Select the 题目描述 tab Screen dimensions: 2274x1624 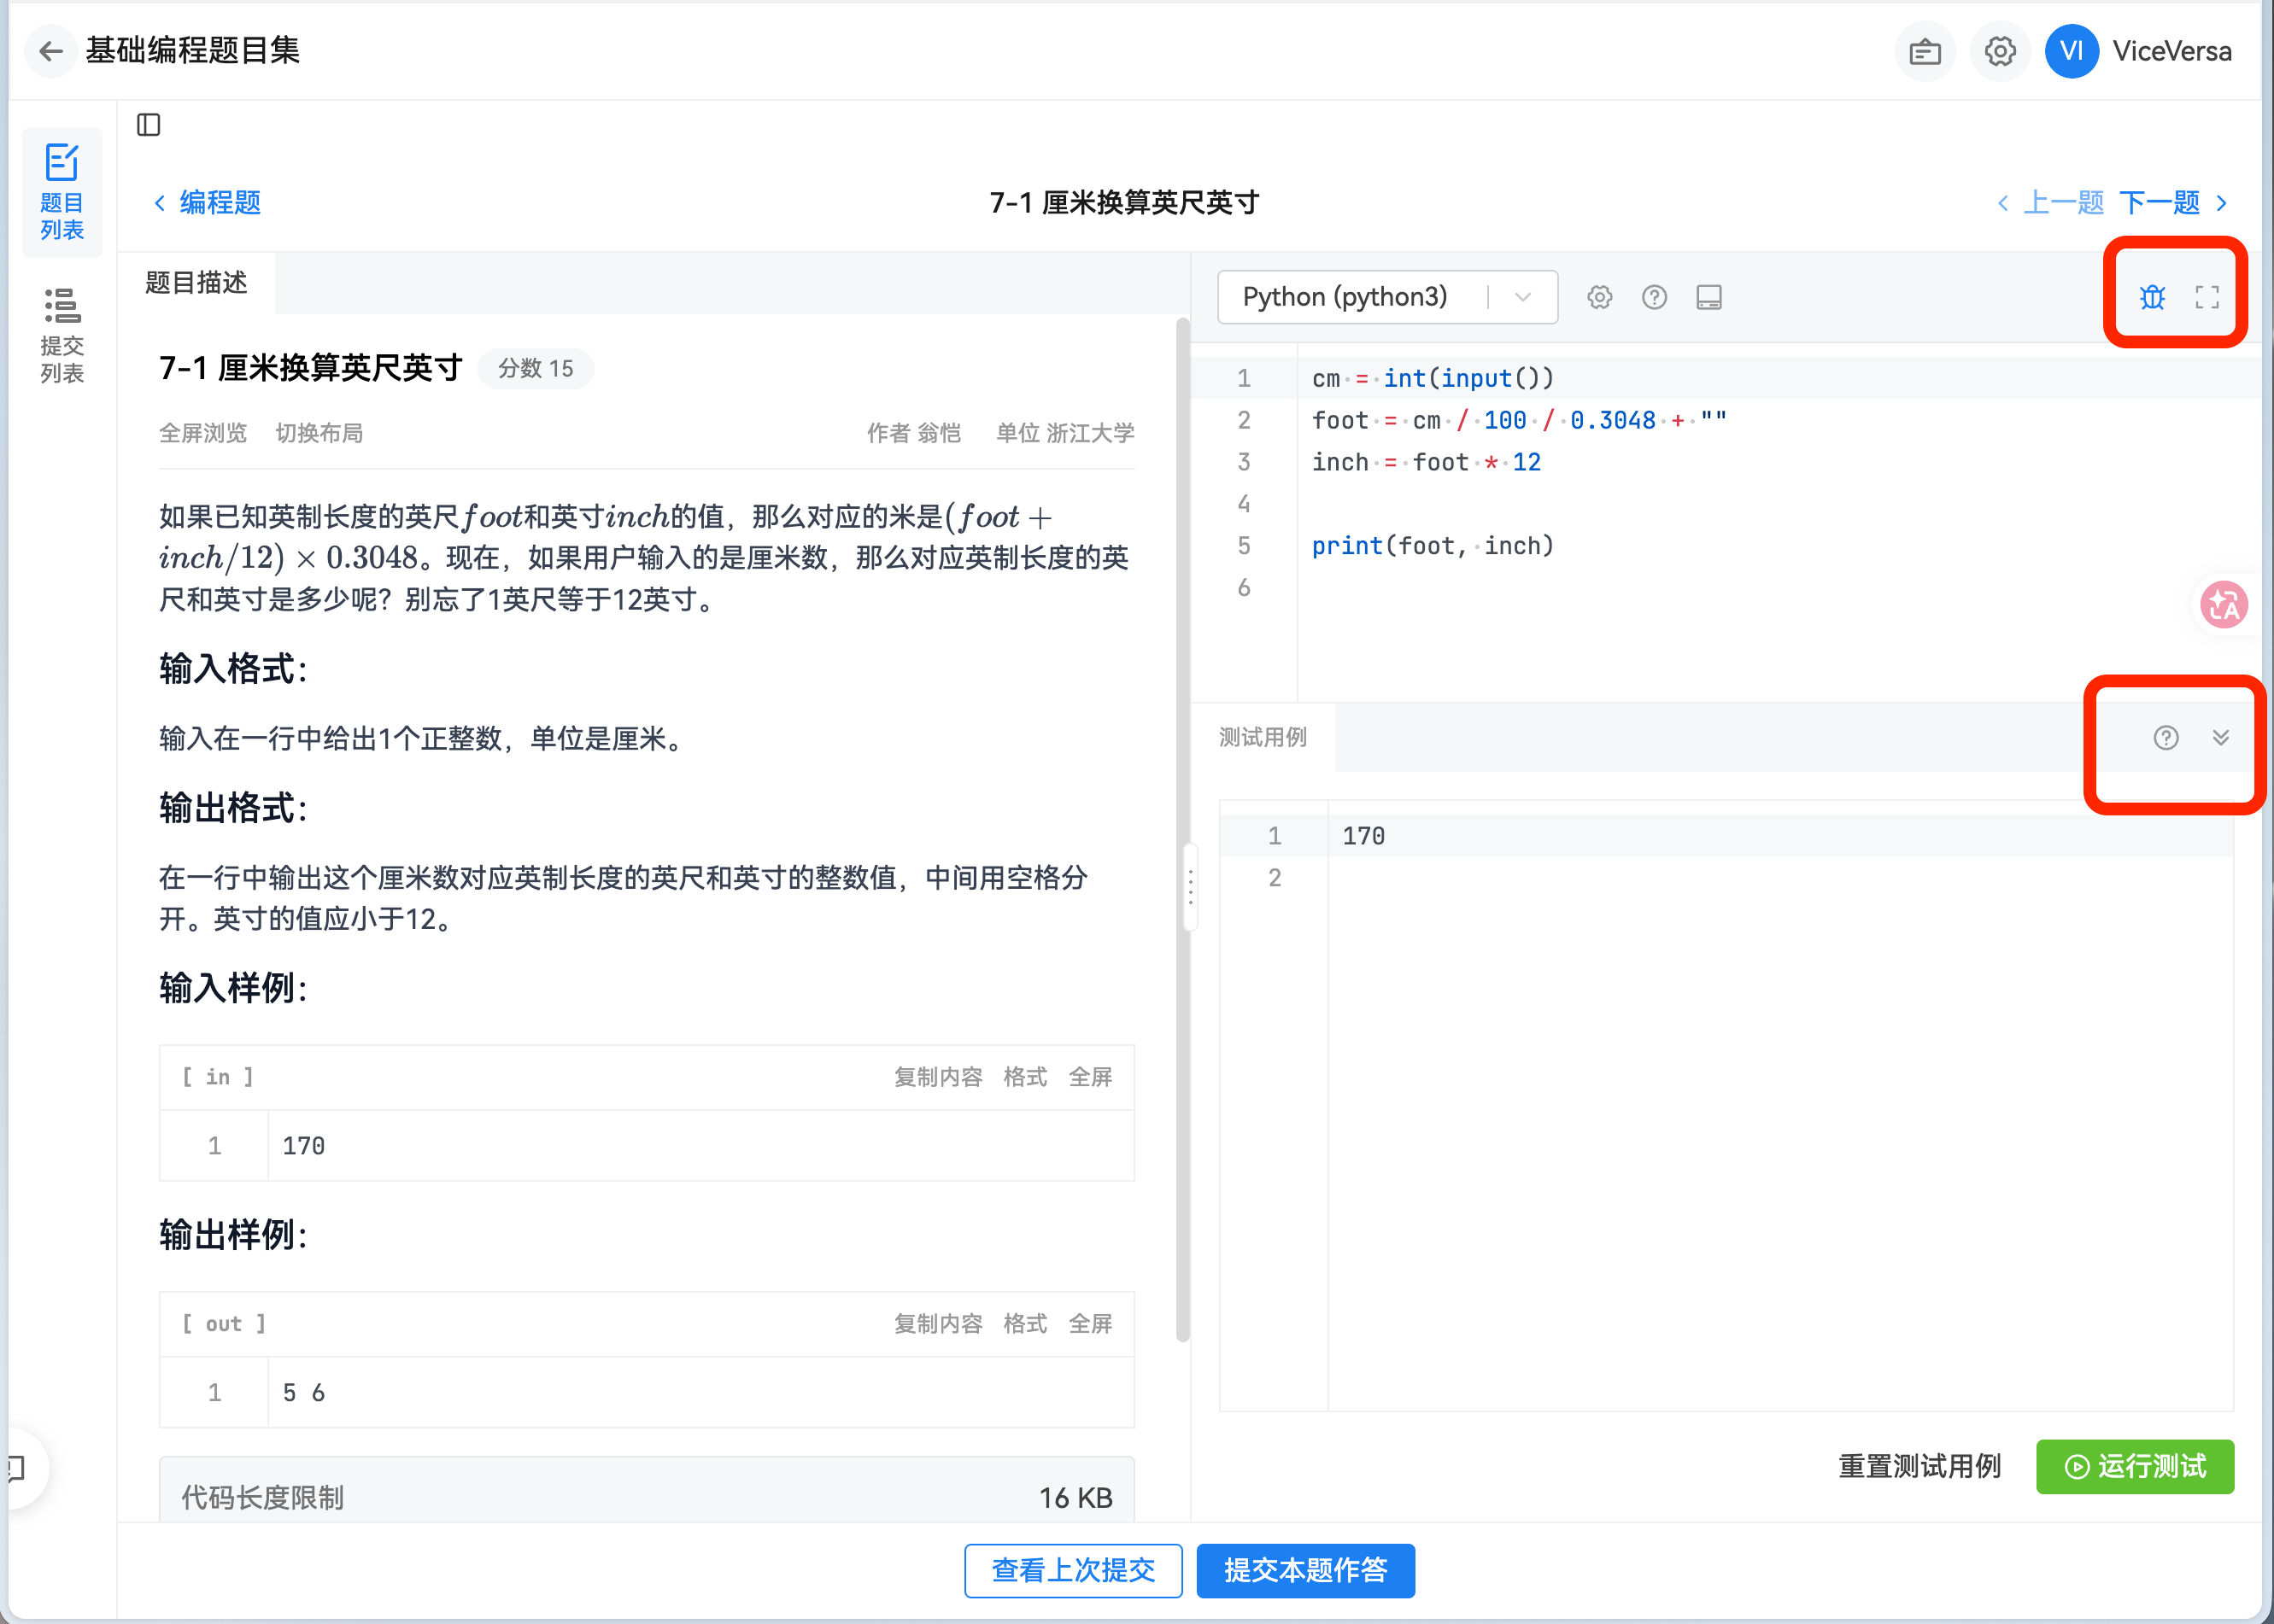(x=196, y=283)
